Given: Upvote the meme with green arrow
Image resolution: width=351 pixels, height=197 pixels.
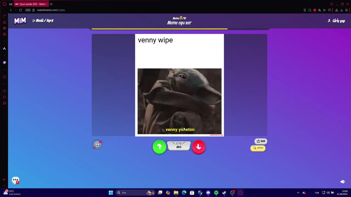Looking at the screenshot, I should click(159, 147).
